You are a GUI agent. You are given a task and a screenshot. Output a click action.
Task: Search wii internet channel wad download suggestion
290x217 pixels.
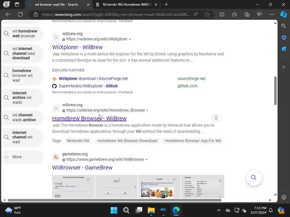point(22,53)
